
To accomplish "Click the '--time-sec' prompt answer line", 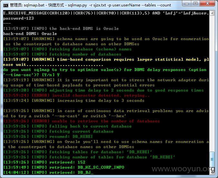I will click(31, 75).
